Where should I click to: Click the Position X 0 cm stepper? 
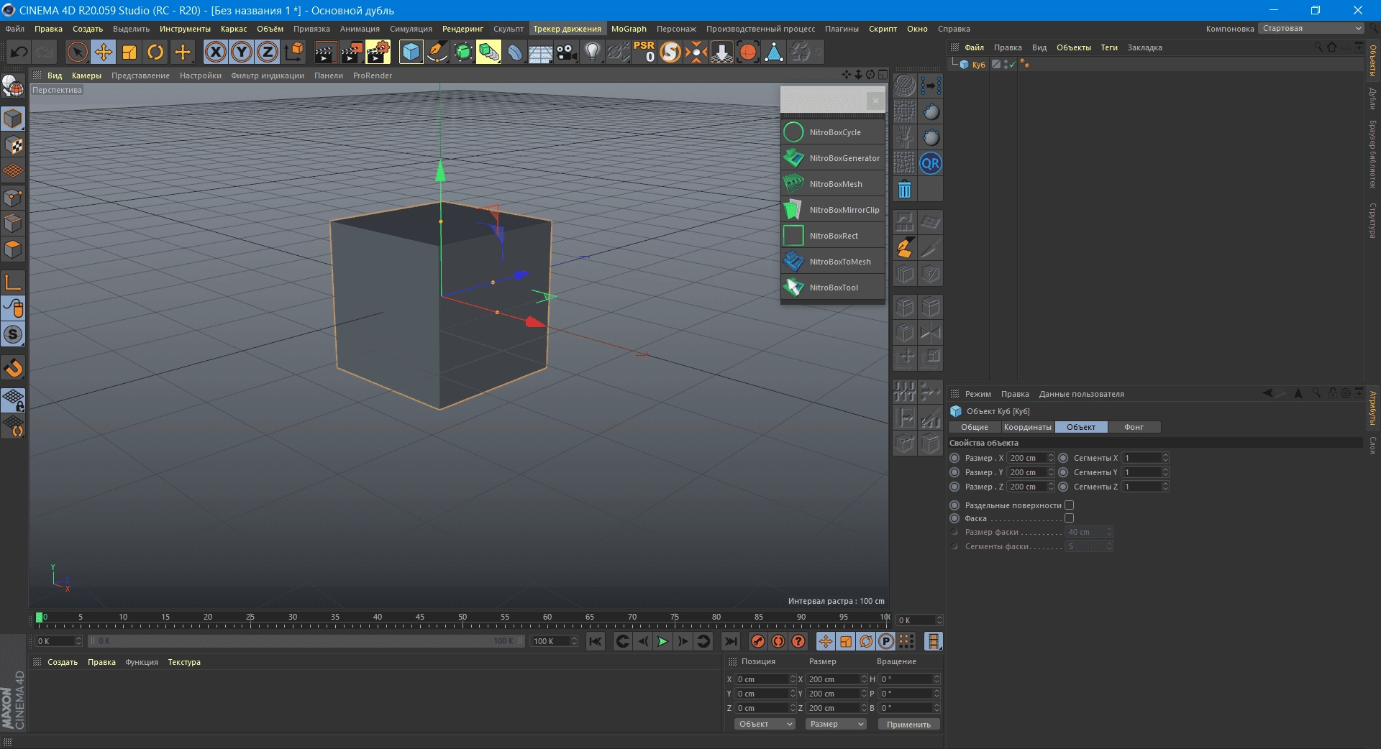tap(793, 679)
